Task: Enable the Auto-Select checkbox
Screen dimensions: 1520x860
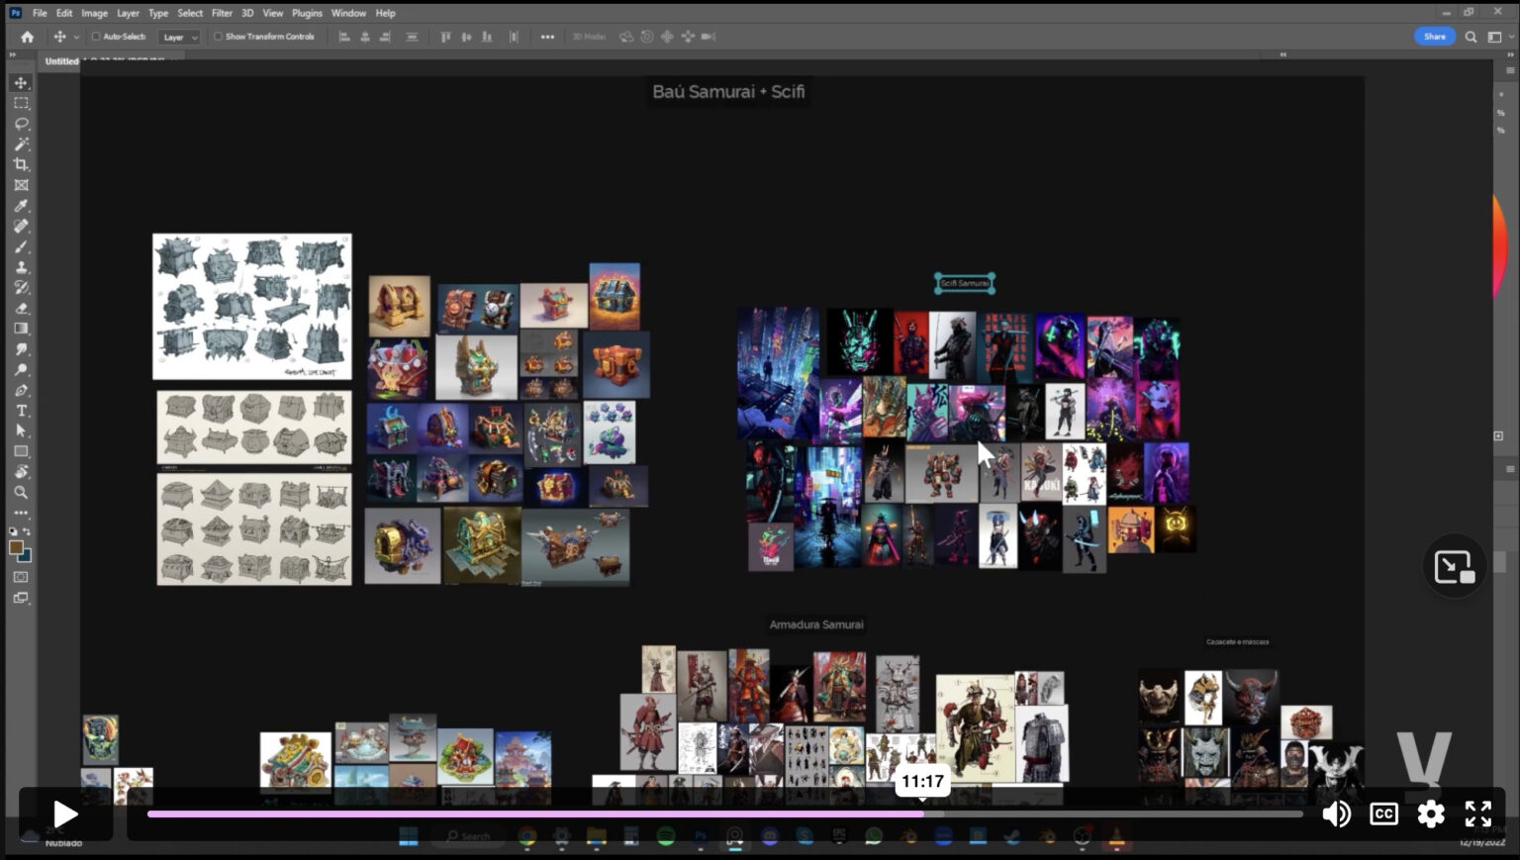Action: [96, 37]
